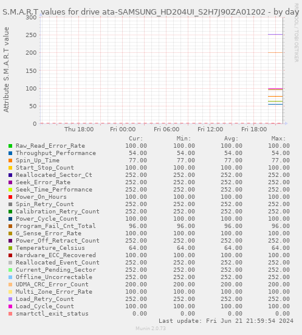The height and width of the screenshot is (335, 302).
Task: Click the Last update timestamp text
Action: [x=226, y=321]
